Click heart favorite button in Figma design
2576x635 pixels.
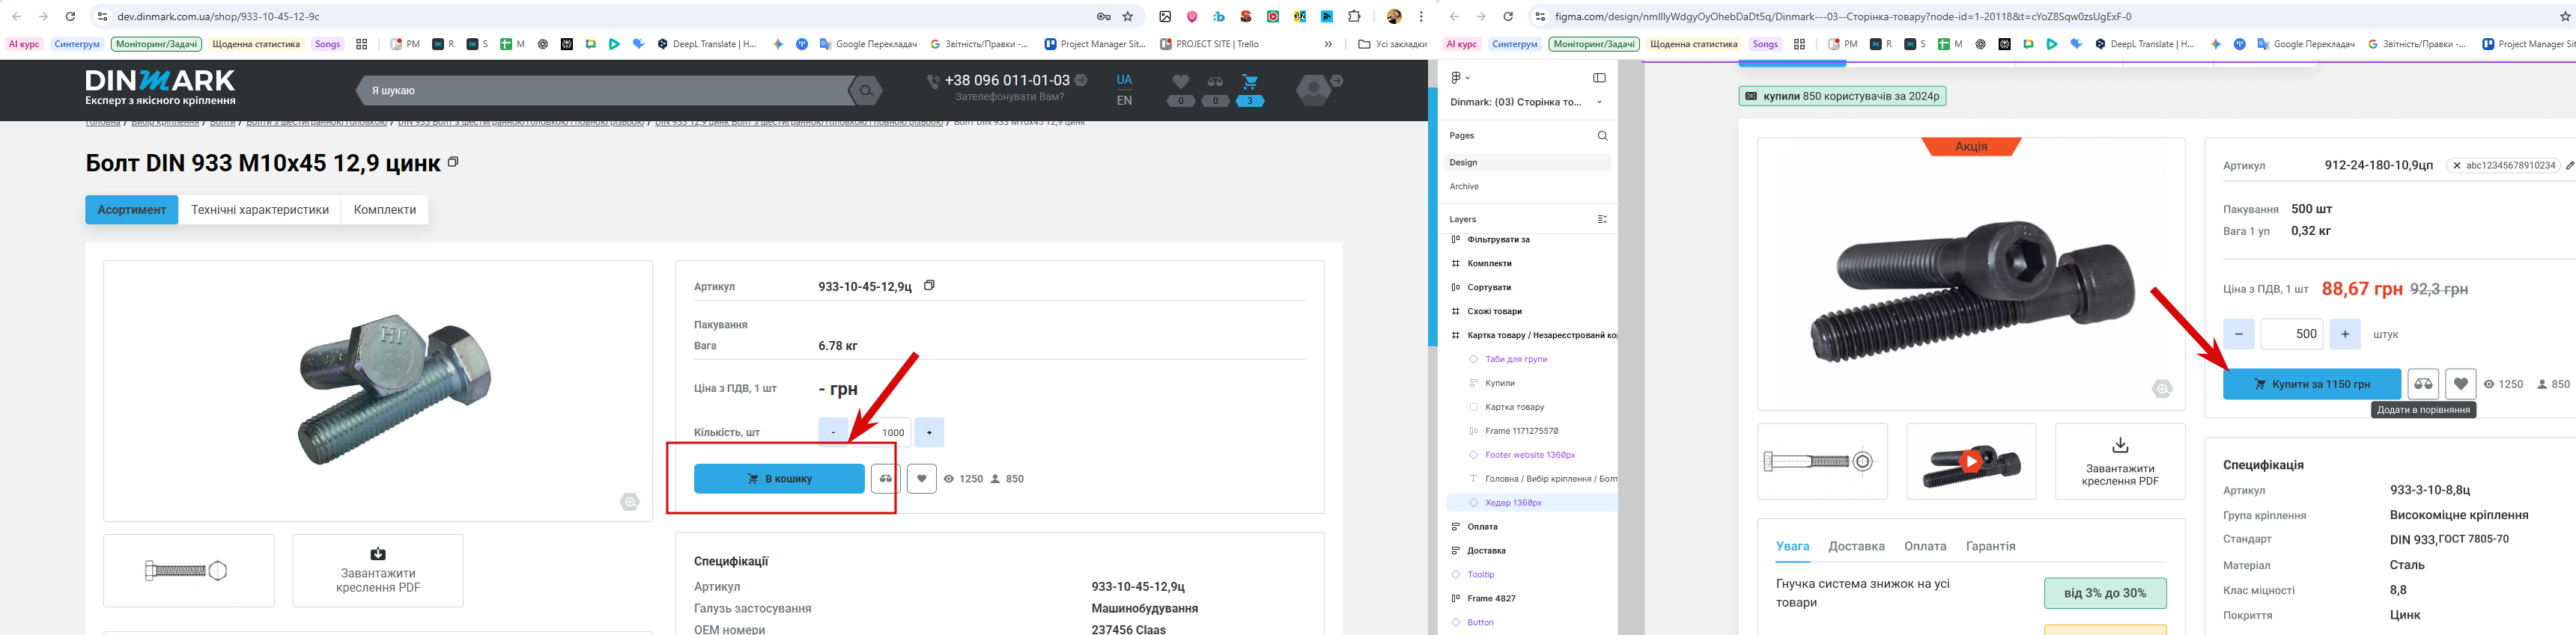tap(2460, 384)
